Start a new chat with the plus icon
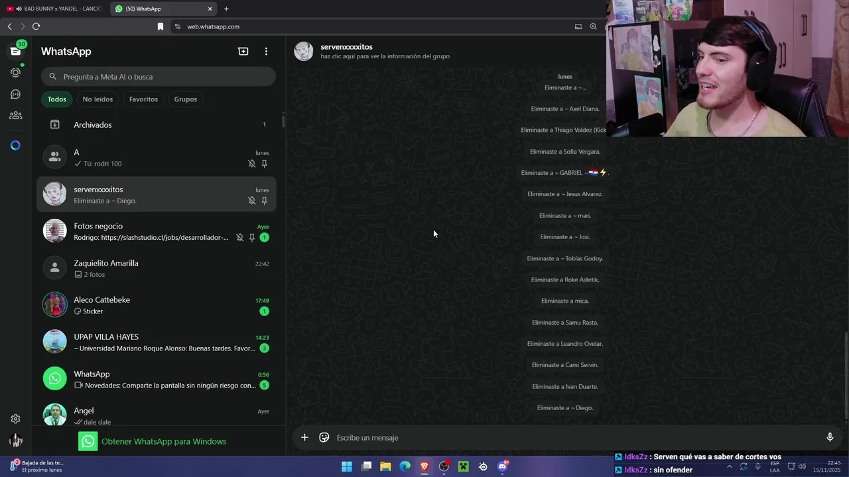 (x=243, y=51)
